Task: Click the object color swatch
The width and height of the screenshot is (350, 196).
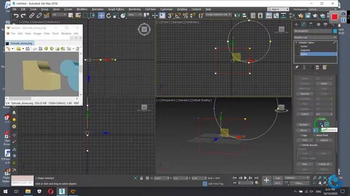Action: [335, 31]
